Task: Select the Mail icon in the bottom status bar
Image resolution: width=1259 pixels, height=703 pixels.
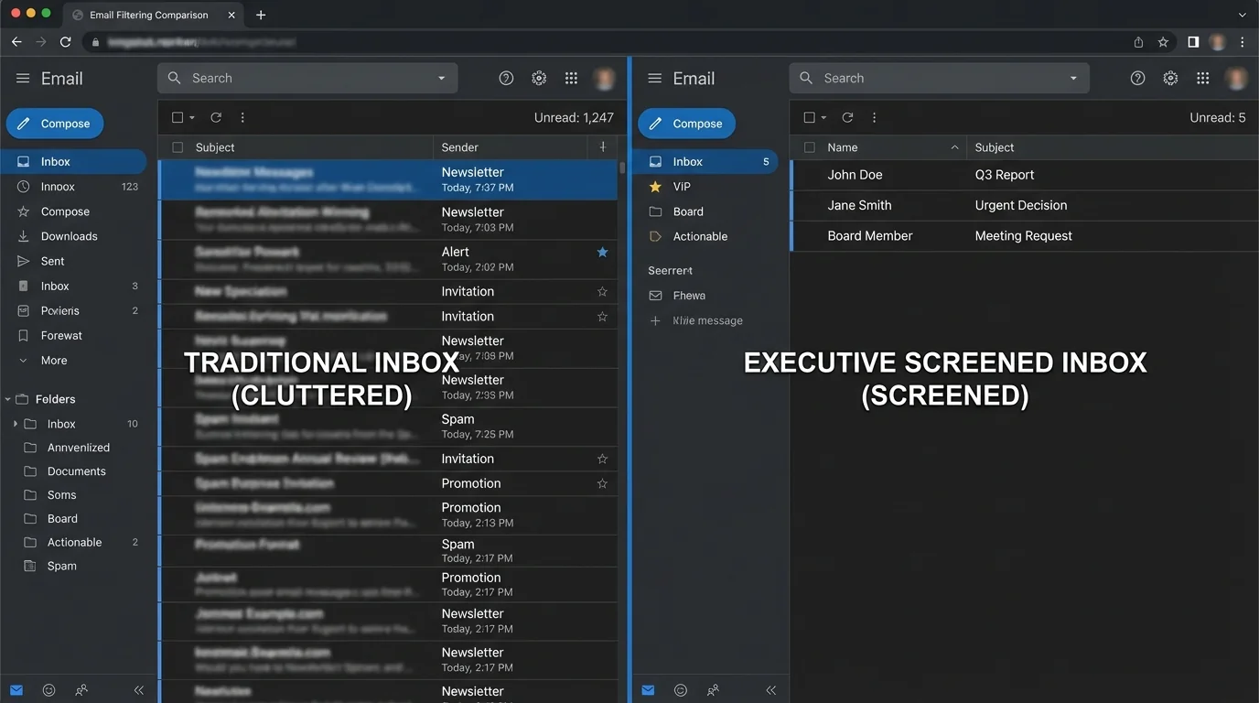Action: (16, 689)
